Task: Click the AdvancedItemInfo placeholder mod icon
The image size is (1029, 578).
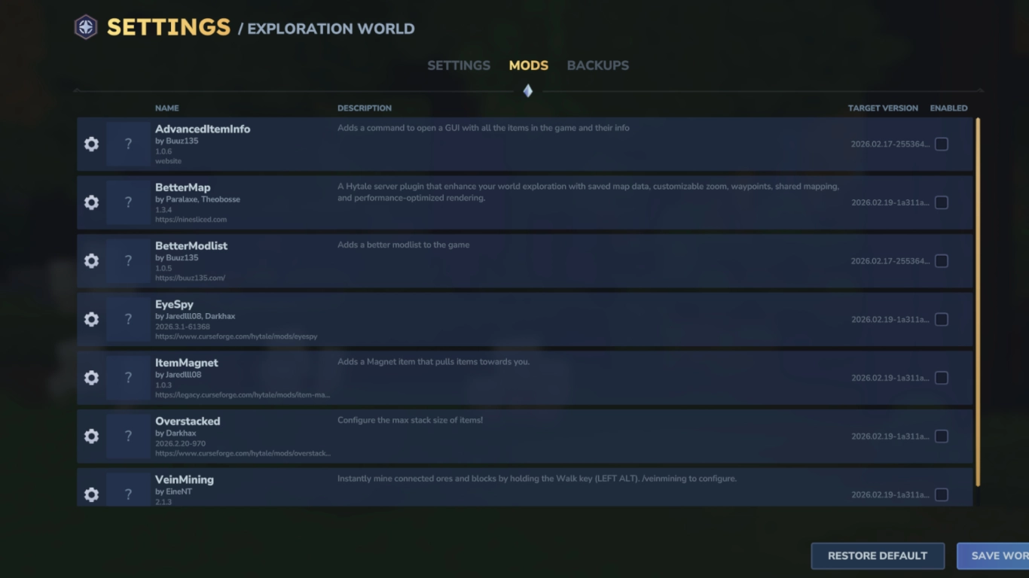Action: pos(128,144)
